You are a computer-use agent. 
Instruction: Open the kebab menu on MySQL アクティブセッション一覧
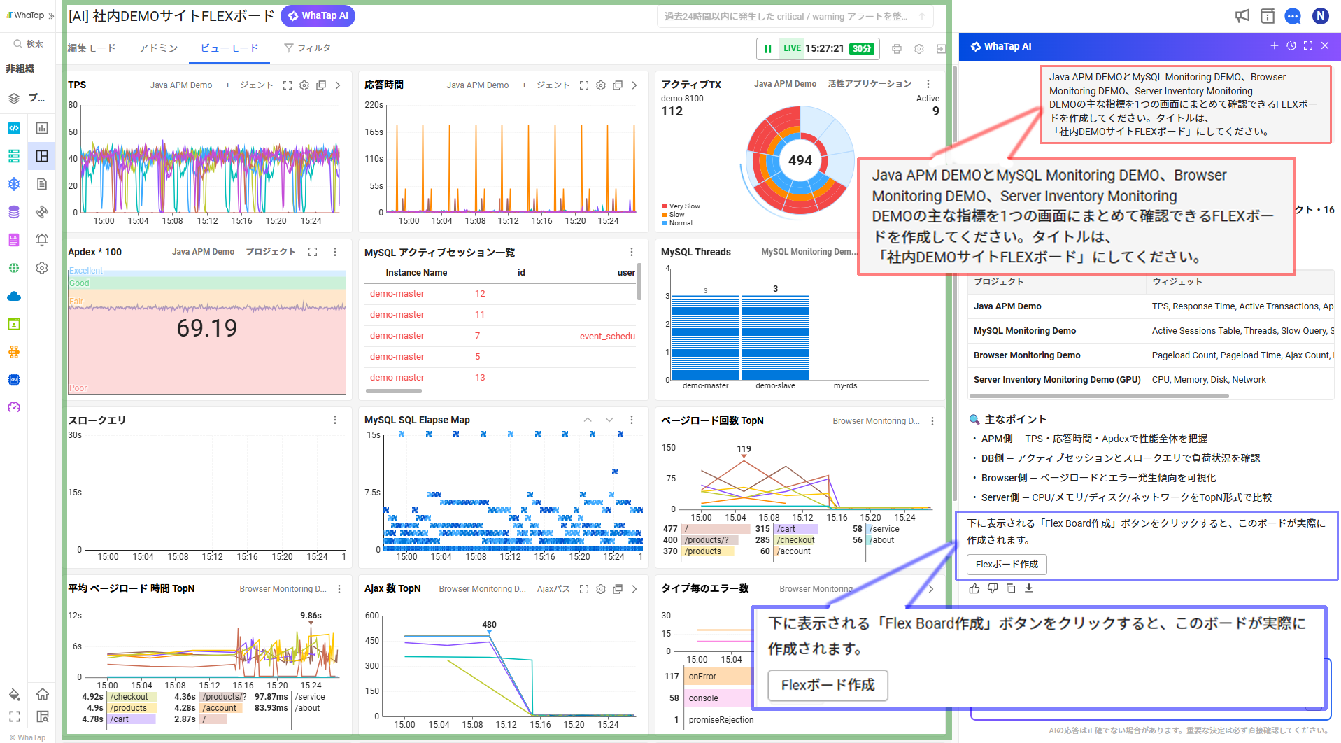(632, 252)
